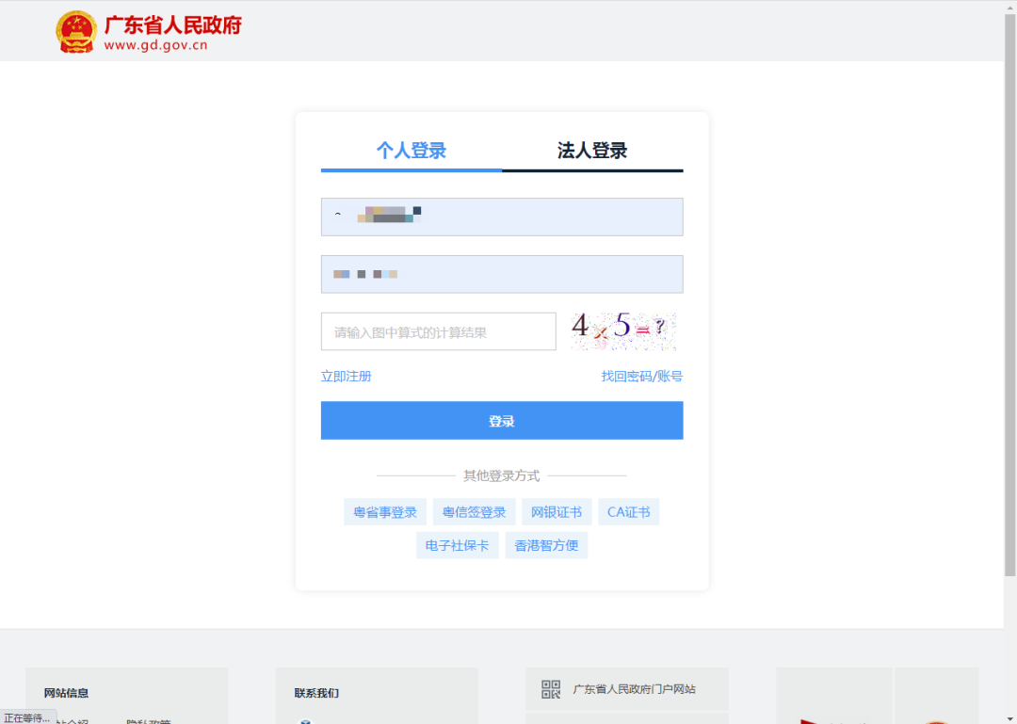The width and height of the screenshot is (1017, 724).
Task: Select the 粤省事登录 login option
Action: tap(384, 511)
